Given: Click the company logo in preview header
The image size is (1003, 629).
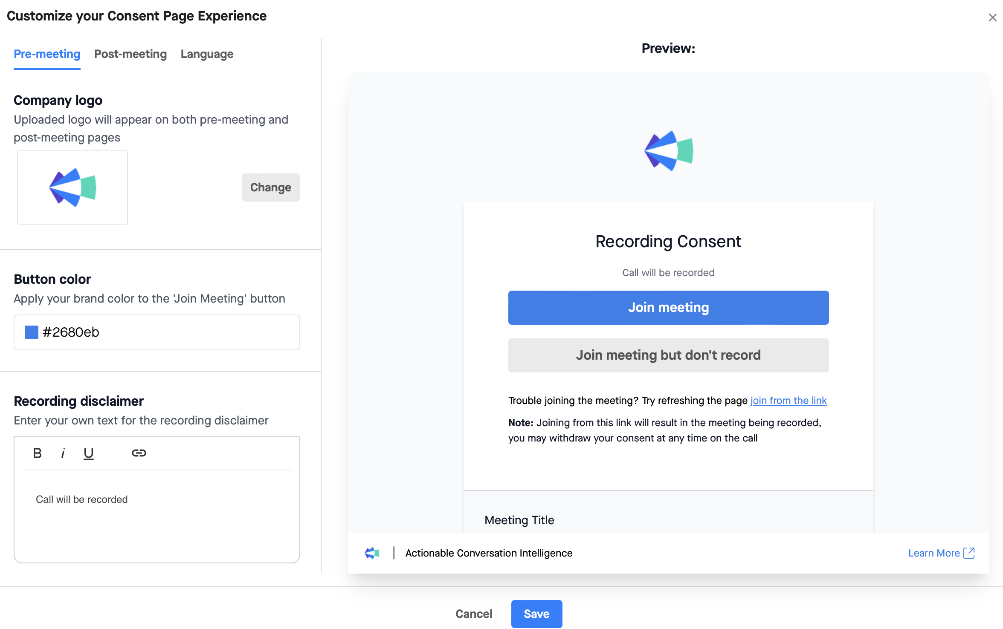Looking at the screenshot, I should (x=668, y=150).
